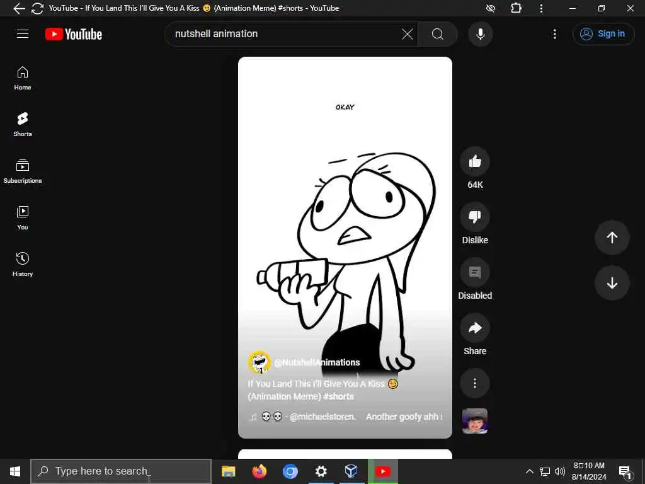Reload the YouTube page

tap(37, 8)
